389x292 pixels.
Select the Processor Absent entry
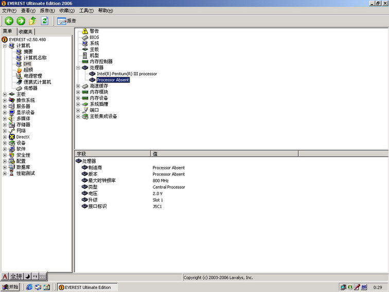113,80
